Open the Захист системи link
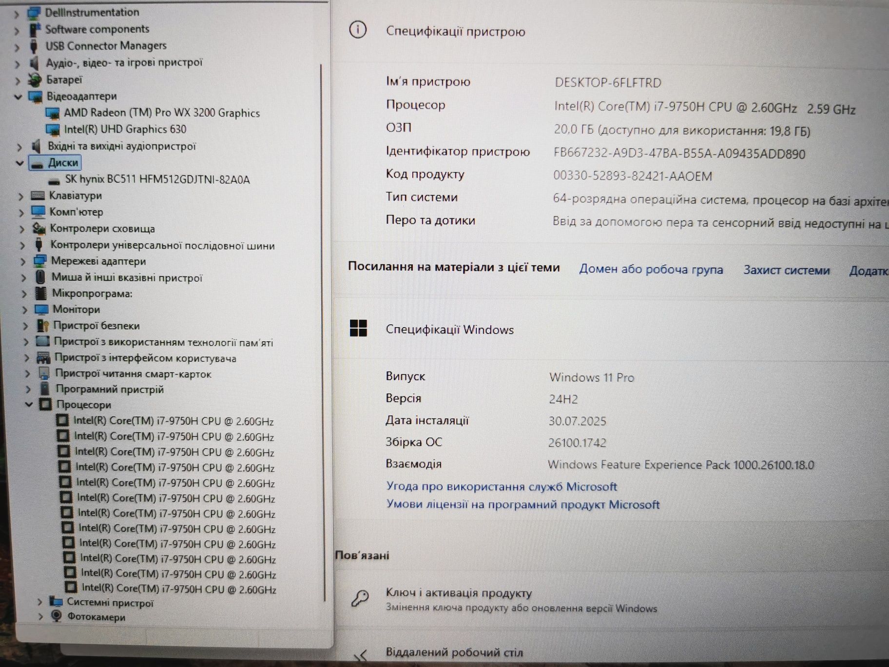The height and width of the screenshot is (667, 889). click(x=786, y=271)
